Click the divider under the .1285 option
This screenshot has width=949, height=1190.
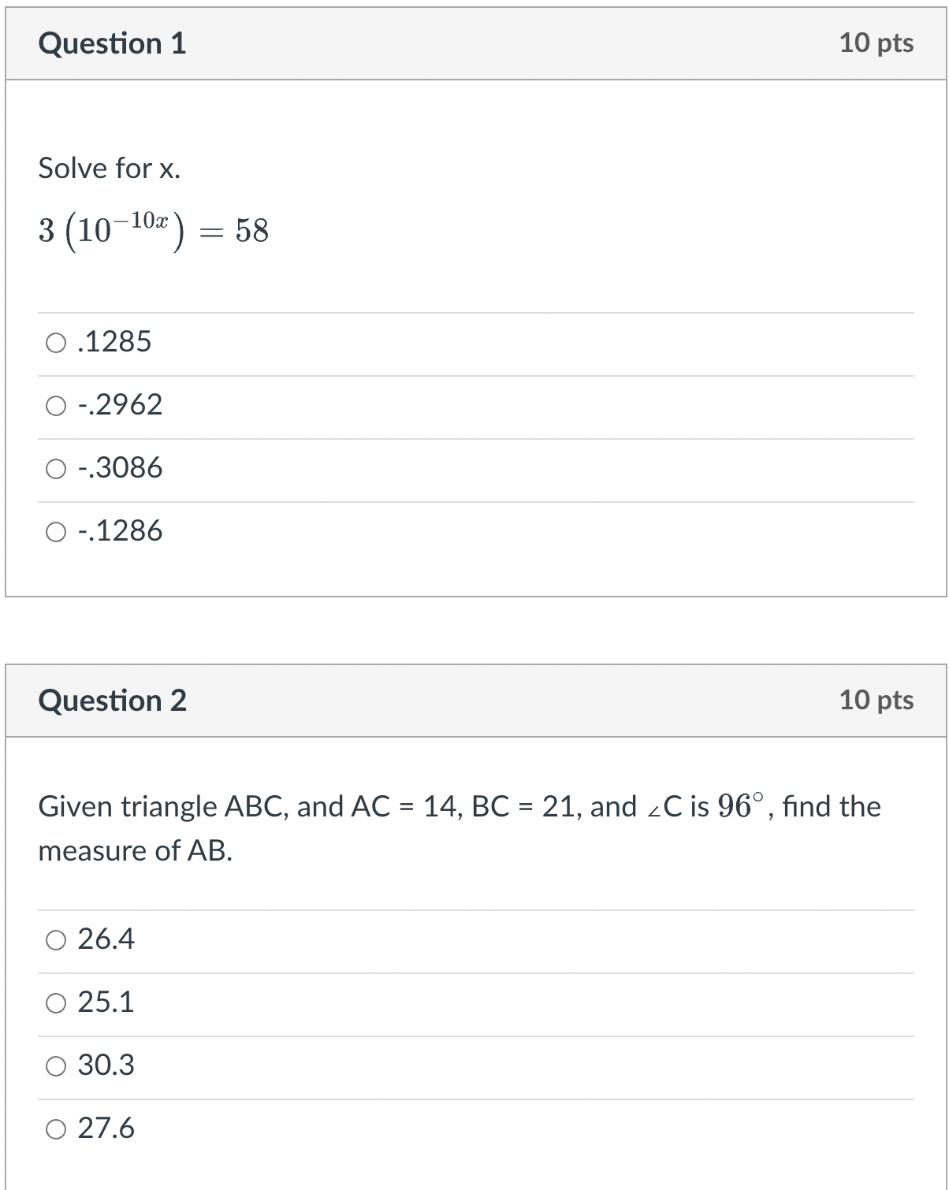click(473, 374)
